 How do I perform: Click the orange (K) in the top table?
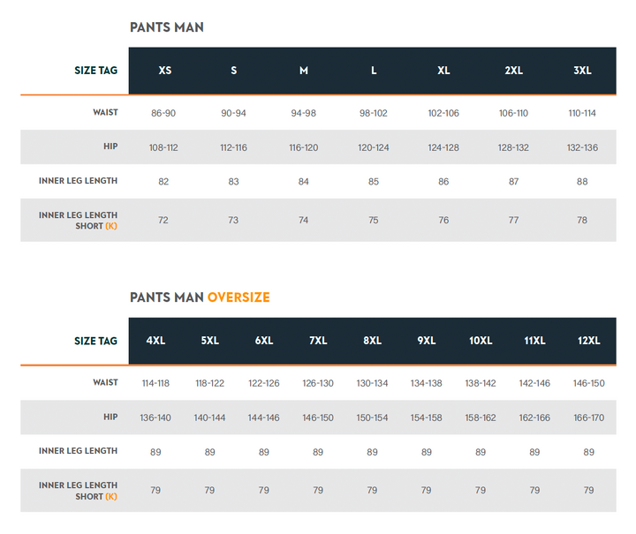click(x=111, y=226)
